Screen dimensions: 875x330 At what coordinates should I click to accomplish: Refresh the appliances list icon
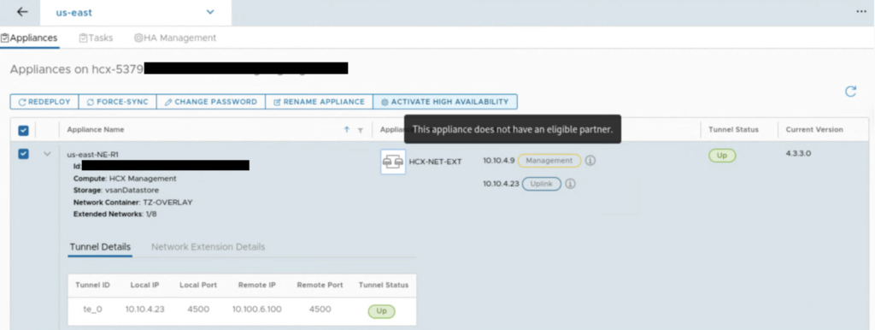tap(850, 91)
